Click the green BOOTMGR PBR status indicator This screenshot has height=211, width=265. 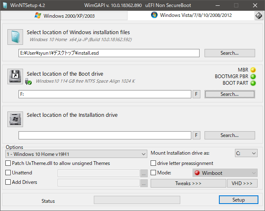click(x=253, y=77)
